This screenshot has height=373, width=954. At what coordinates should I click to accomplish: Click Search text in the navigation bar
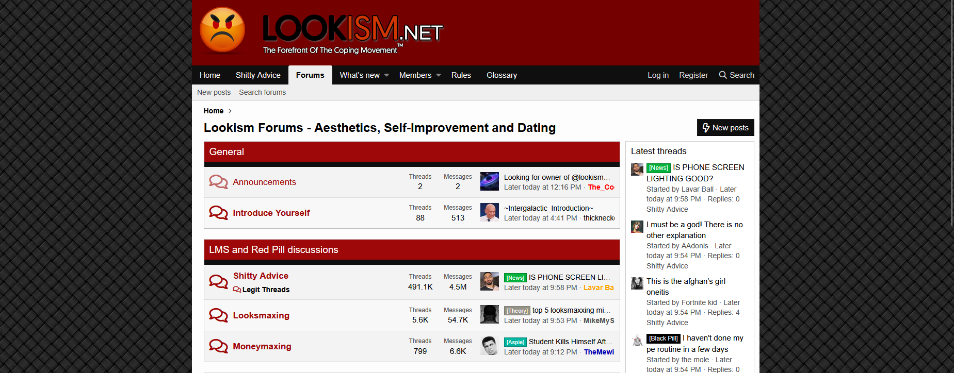tap(742, 75)
